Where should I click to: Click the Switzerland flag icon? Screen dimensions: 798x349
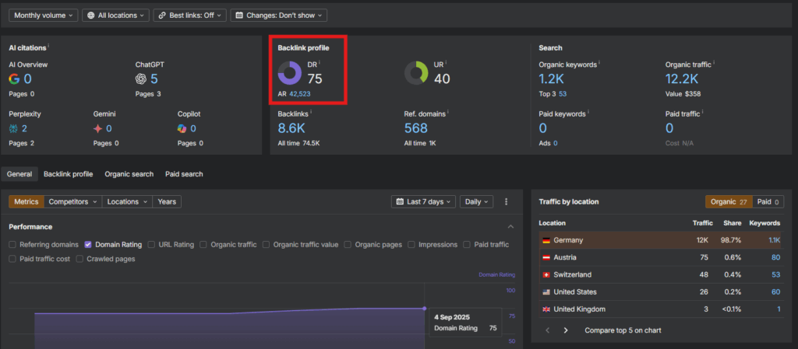tap(545, 275)
